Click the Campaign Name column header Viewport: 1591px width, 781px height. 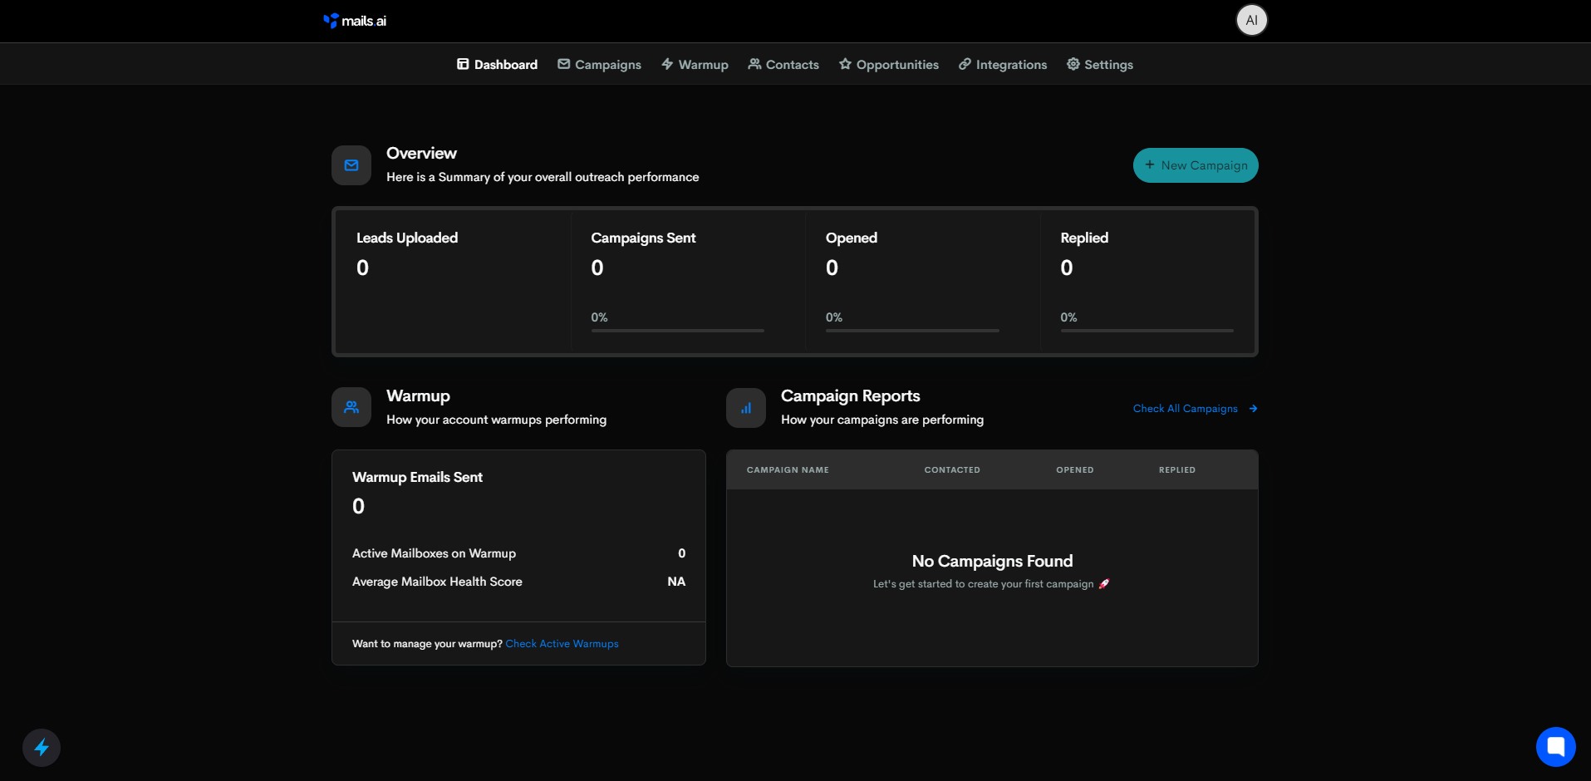788,470
